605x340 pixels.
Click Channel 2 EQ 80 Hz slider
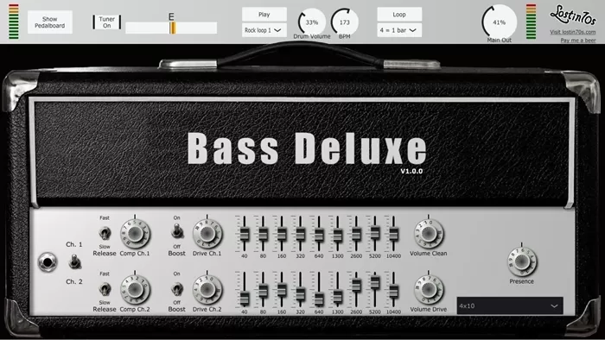coord(263,290)
